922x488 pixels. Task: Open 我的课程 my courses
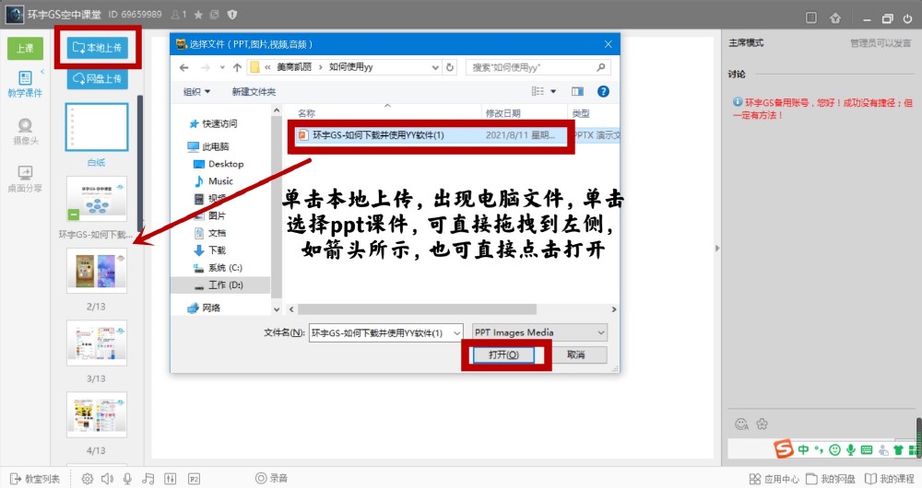click(x=890, y=479)
